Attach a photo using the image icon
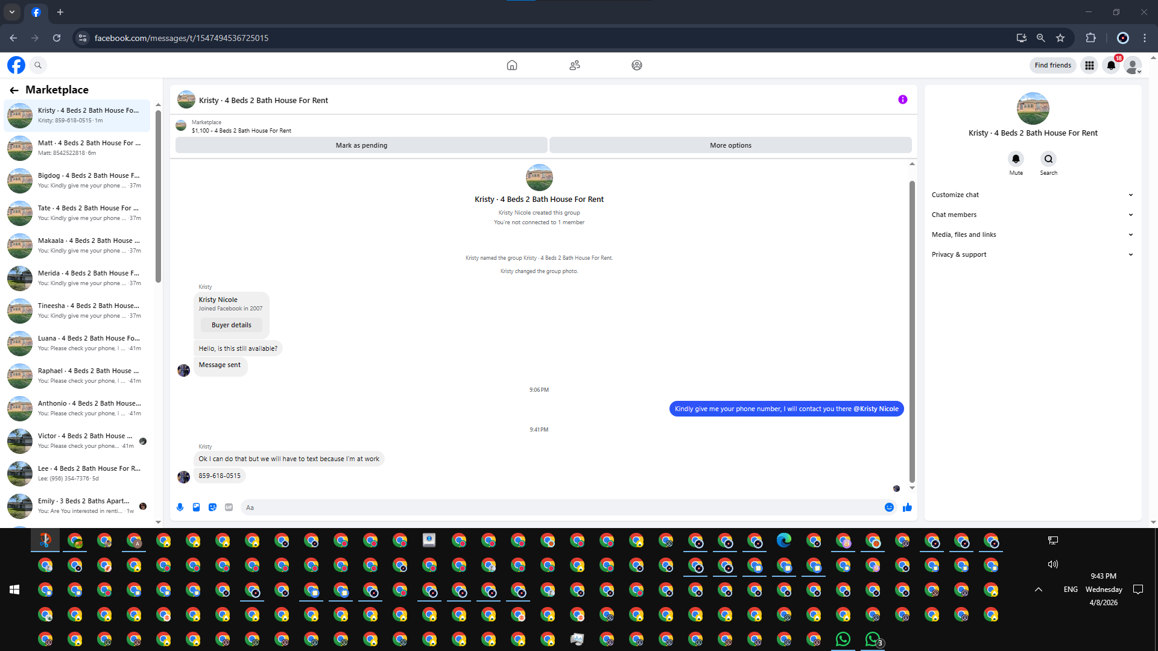This screenshot has height=651, width=1158. click(196, 508)
